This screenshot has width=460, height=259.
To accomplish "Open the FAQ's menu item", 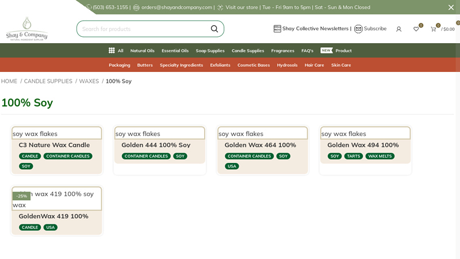I will 307,51.
